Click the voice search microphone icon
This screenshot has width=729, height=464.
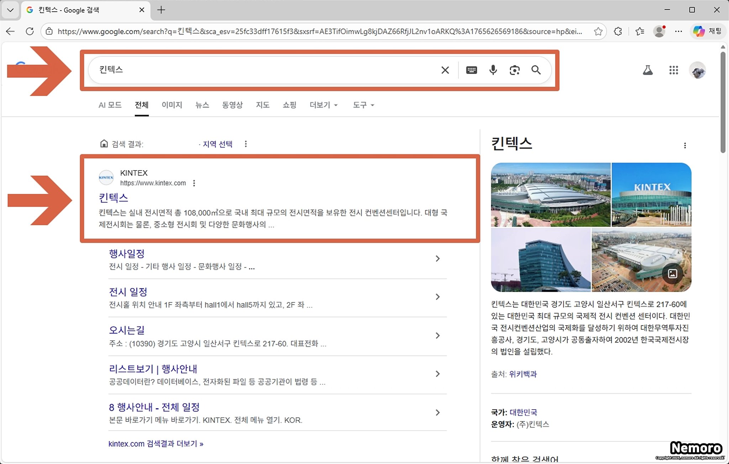tap(493, 70)
